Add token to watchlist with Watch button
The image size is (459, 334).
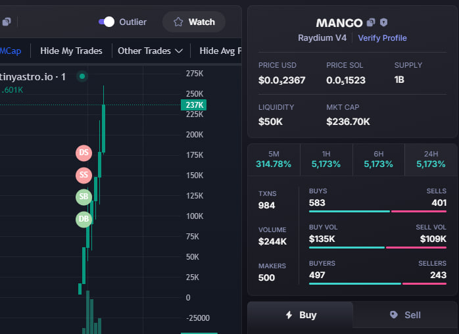coord(194,22)
